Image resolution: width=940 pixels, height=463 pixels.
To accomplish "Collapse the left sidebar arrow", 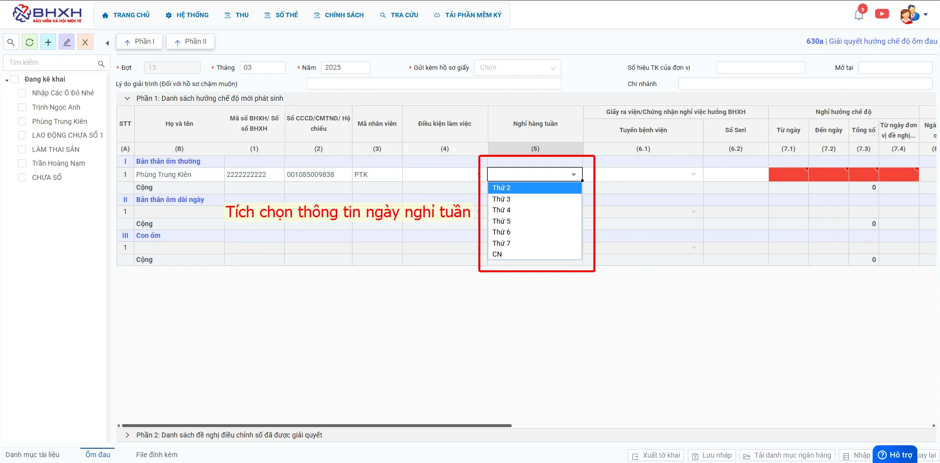I will coord(107,43).
